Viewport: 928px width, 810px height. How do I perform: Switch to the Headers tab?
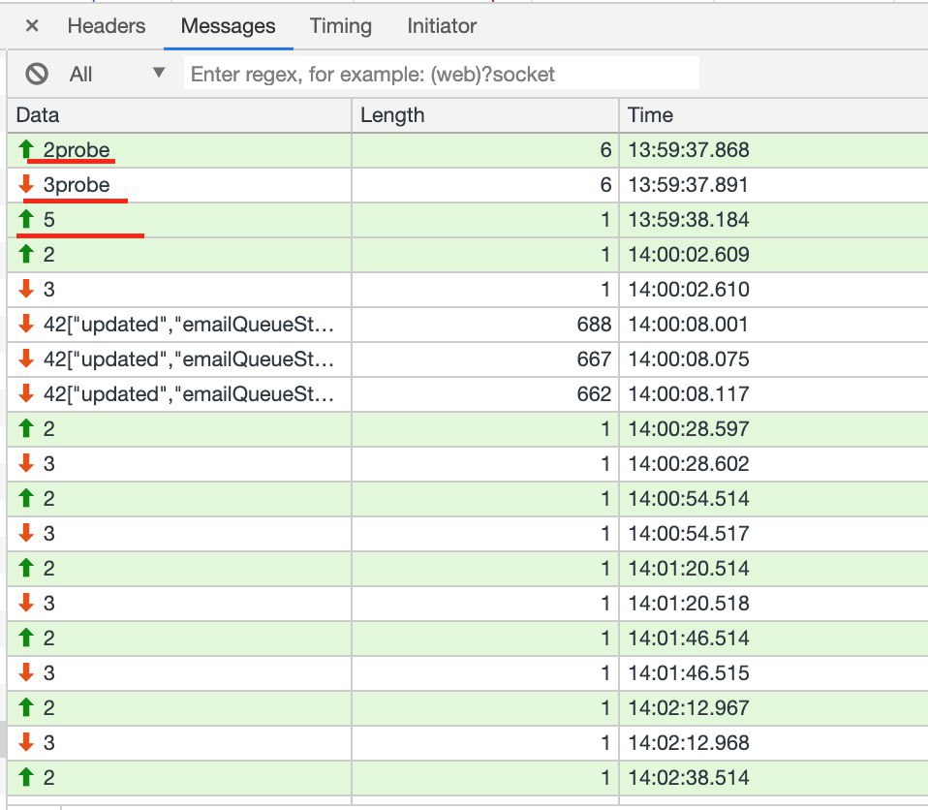[106, 26]
